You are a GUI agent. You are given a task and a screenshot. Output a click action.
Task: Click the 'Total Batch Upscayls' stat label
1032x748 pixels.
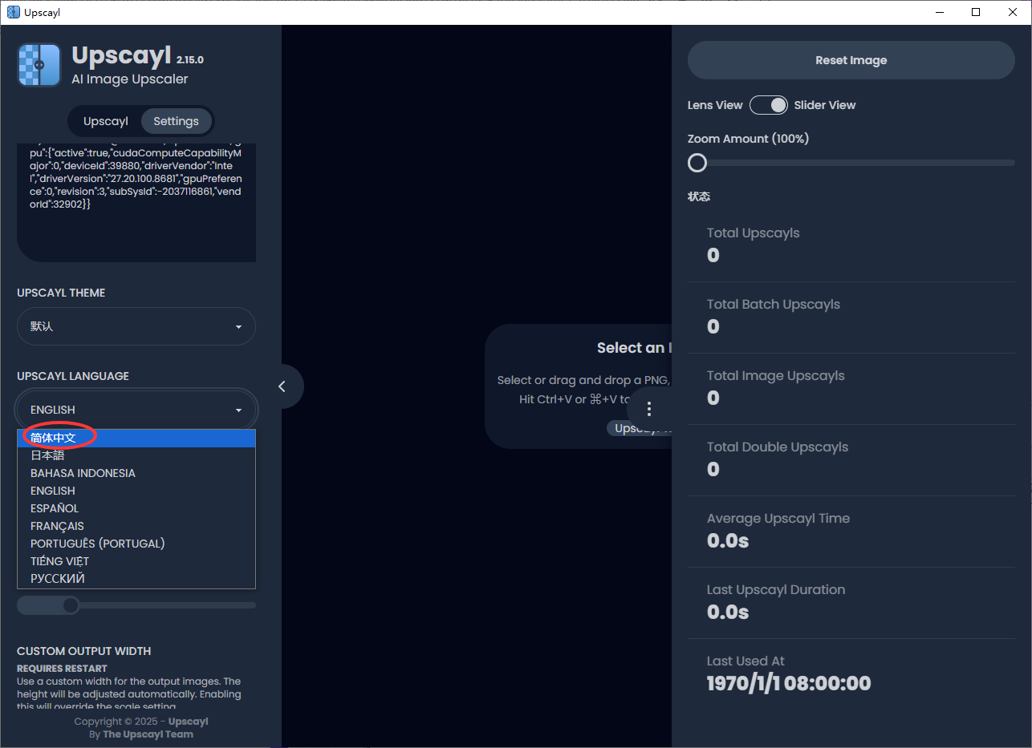774,305
